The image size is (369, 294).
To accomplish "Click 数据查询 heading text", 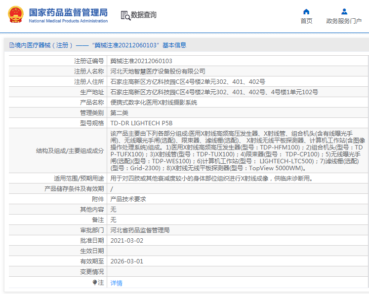I will pyautogui.click(x=144, y=15).
